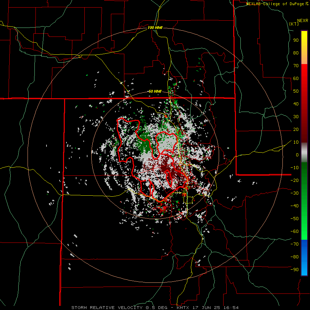Select the "90" value on the velocity scale

click(x=296, y=40)
